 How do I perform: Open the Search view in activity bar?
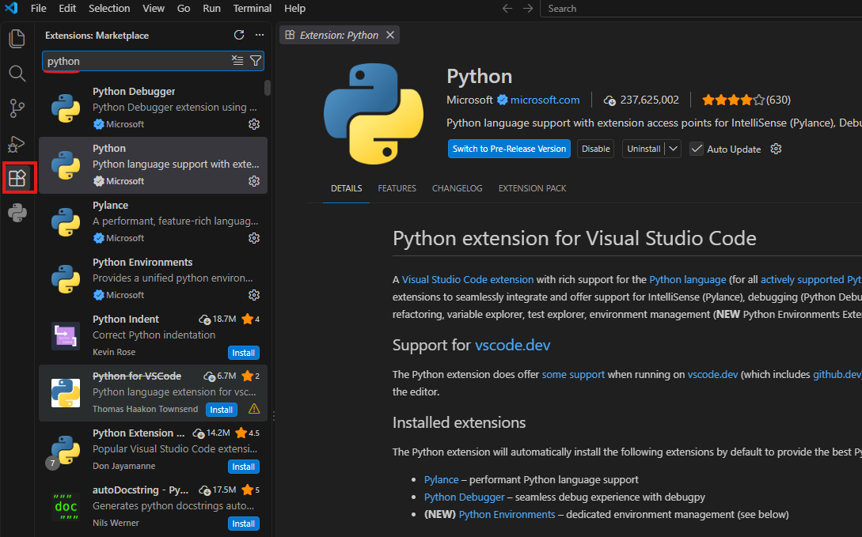tap(17, 73)
